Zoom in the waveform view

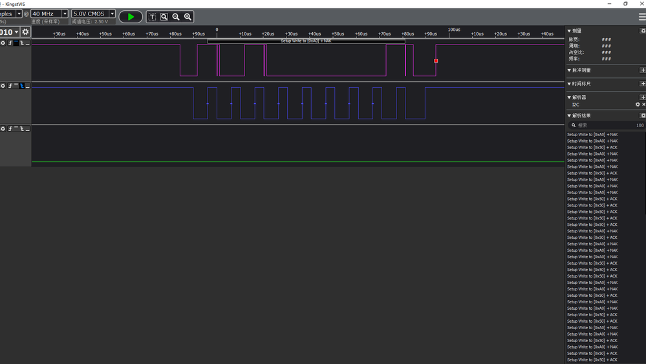click(x=188, y=17)
